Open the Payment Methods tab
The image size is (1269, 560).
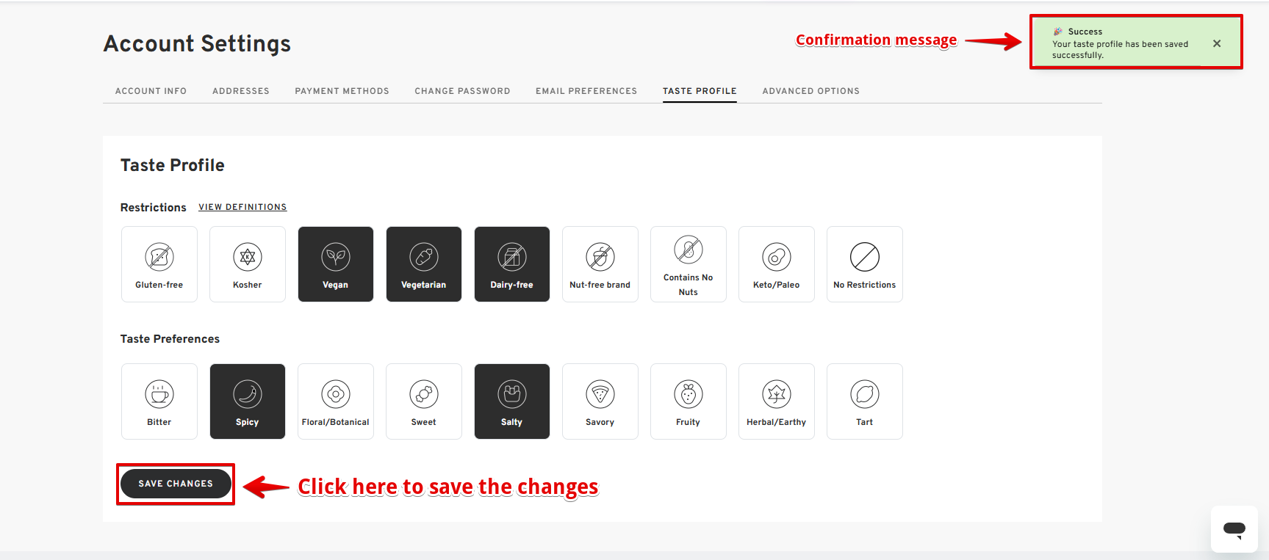(342, 91)
